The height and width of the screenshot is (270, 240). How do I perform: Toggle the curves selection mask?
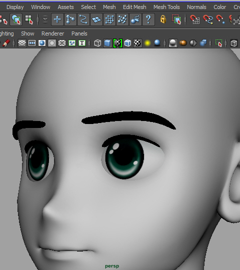click(x=83, y=19)
